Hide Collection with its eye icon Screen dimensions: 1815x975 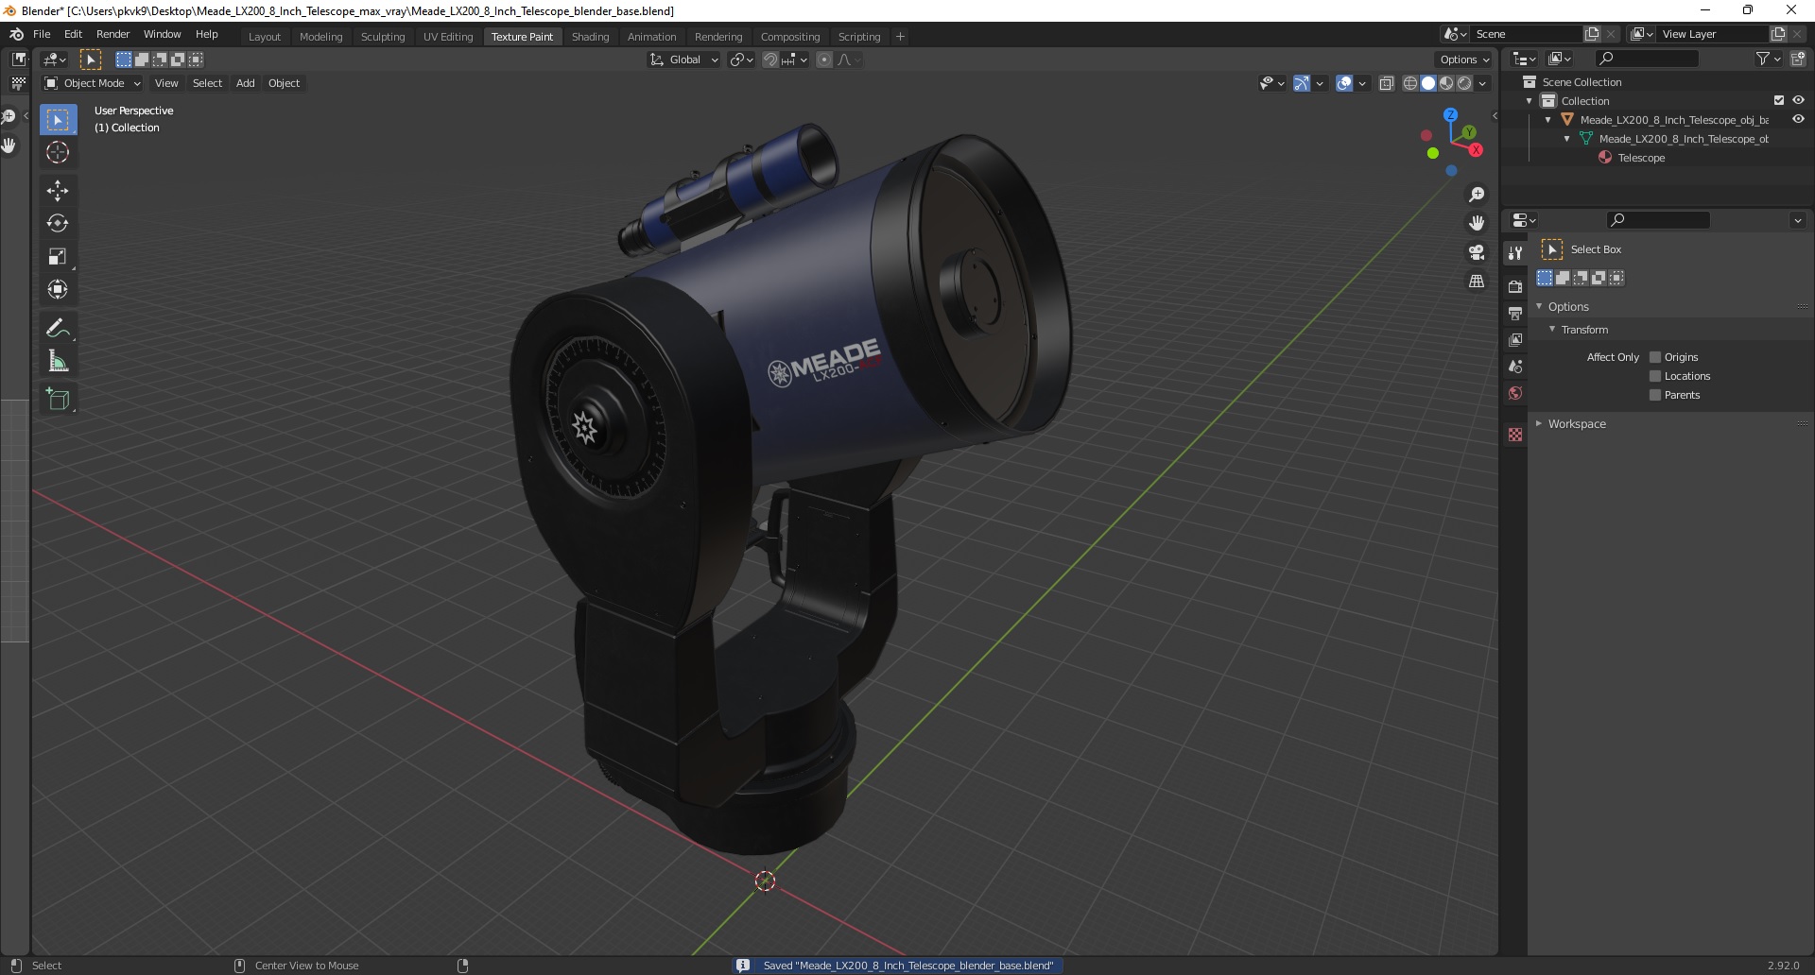tap(1798, 101)
